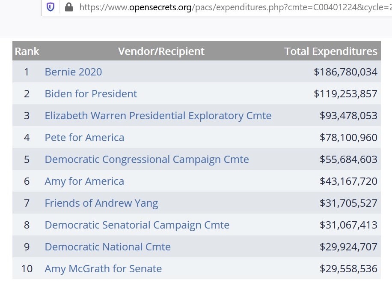Open Democratic Senatorial Campaign Cmte link

click(137, 225)
